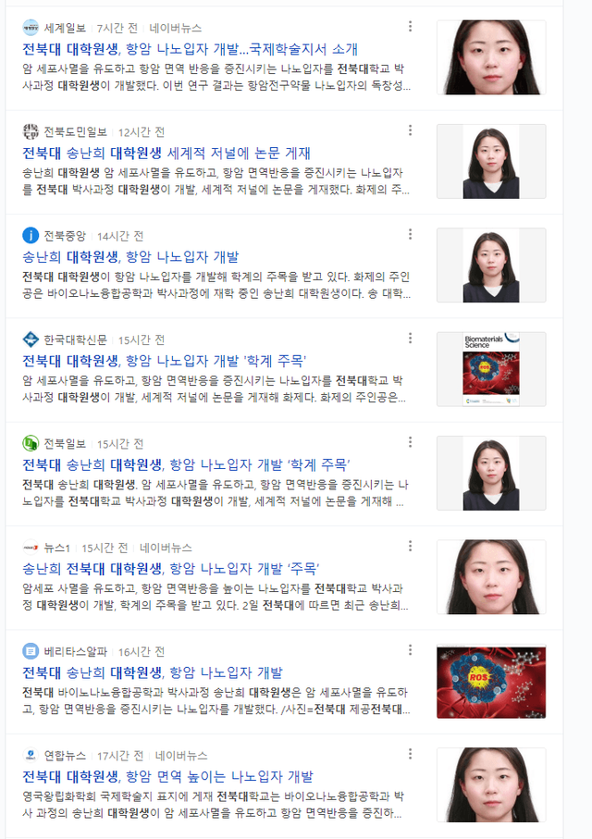Open the ROS nanoparticle illustration thumbnail

pyautogui.click(x=491, y=681)
